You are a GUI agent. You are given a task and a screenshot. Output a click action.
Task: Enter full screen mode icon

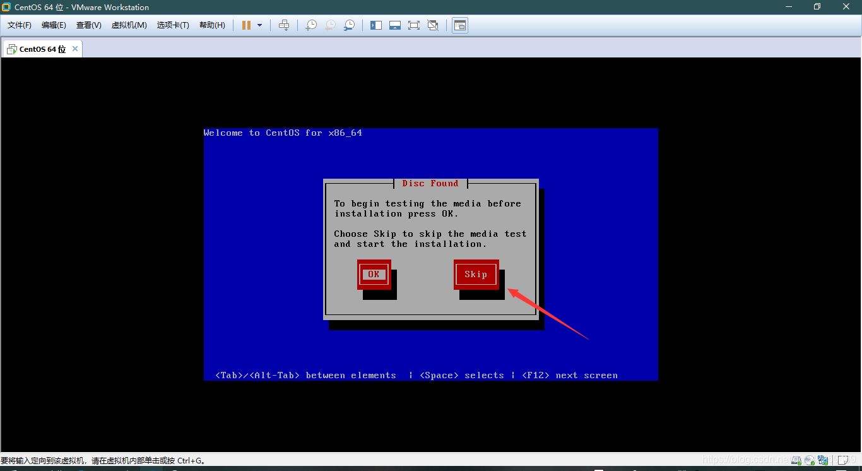pyautogui.click(x=414, y=25)
